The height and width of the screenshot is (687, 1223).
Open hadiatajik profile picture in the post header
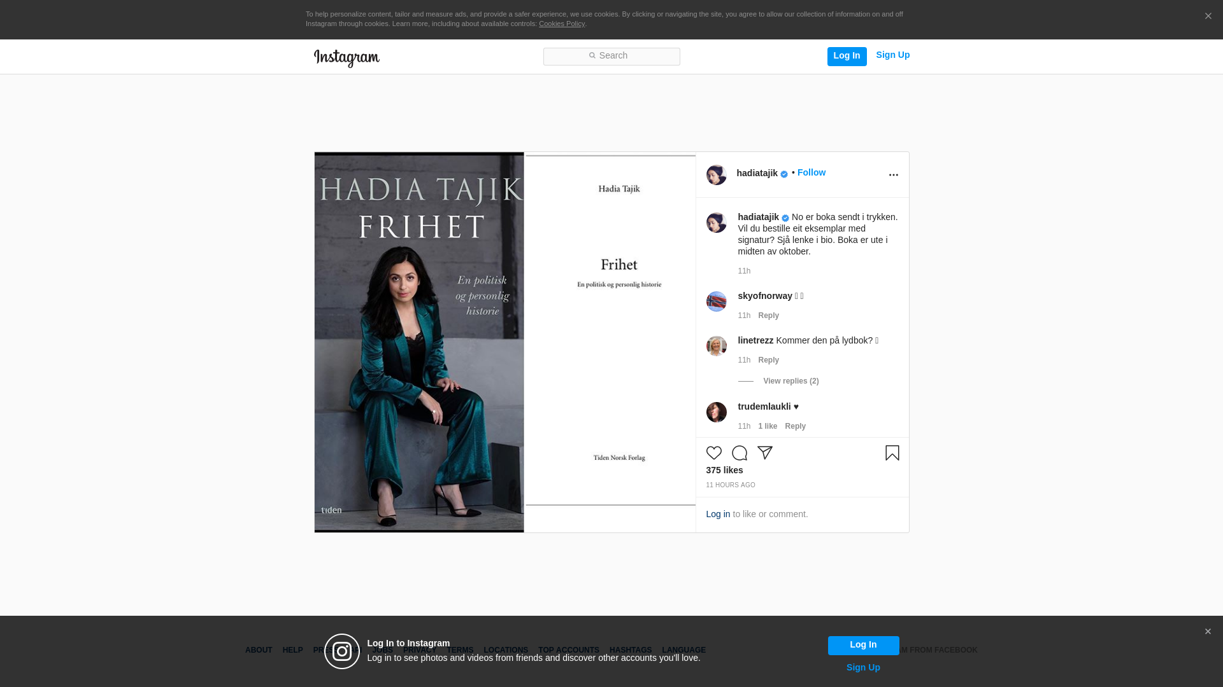coord(716,175)
